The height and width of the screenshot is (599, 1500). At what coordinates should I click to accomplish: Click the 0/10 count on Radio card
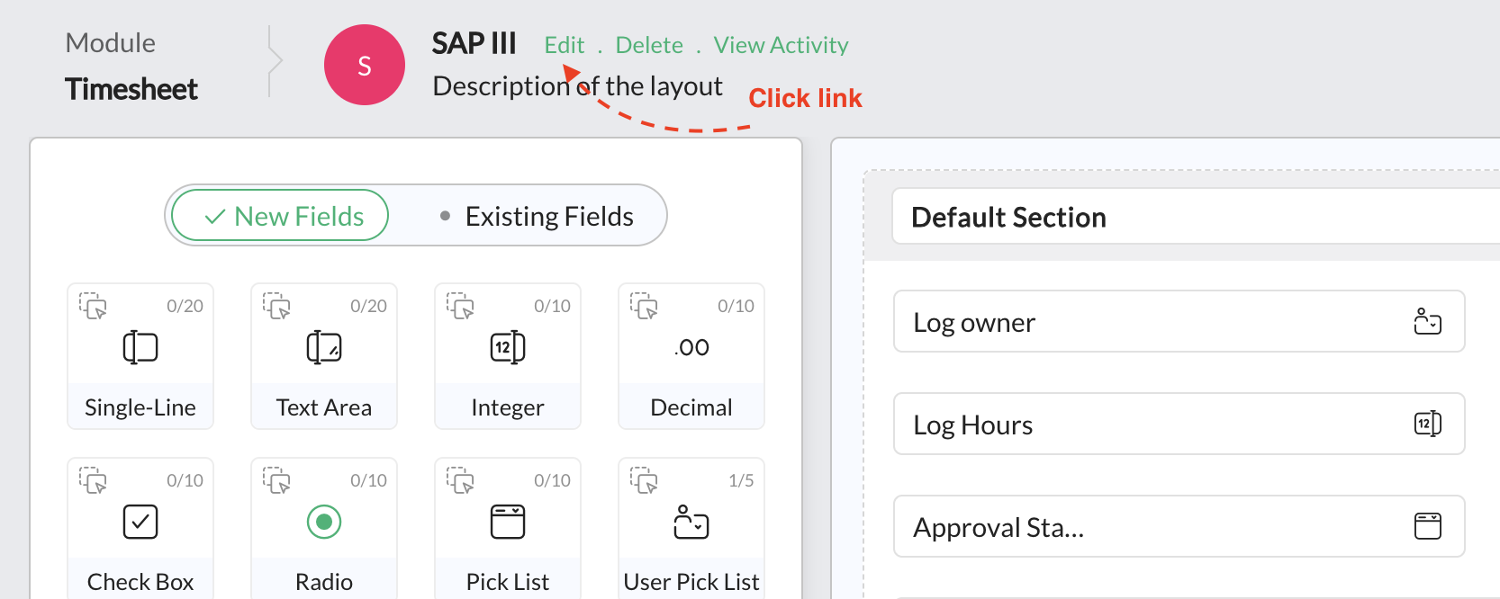coord(368,480)
